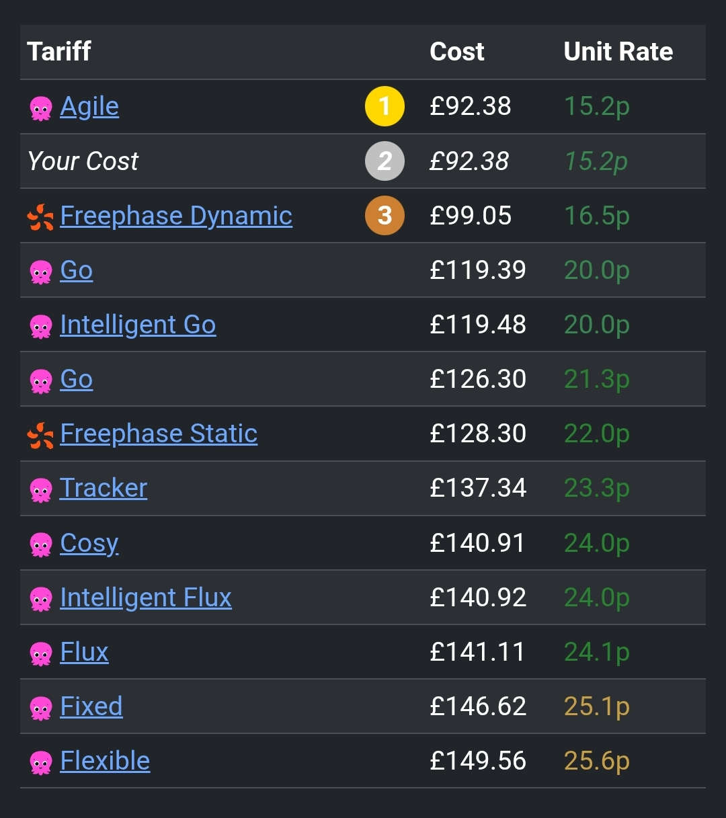The image size is (726, 818).
Task: Click the gold rank 1 badge
Action: click(x=385, y=107)
